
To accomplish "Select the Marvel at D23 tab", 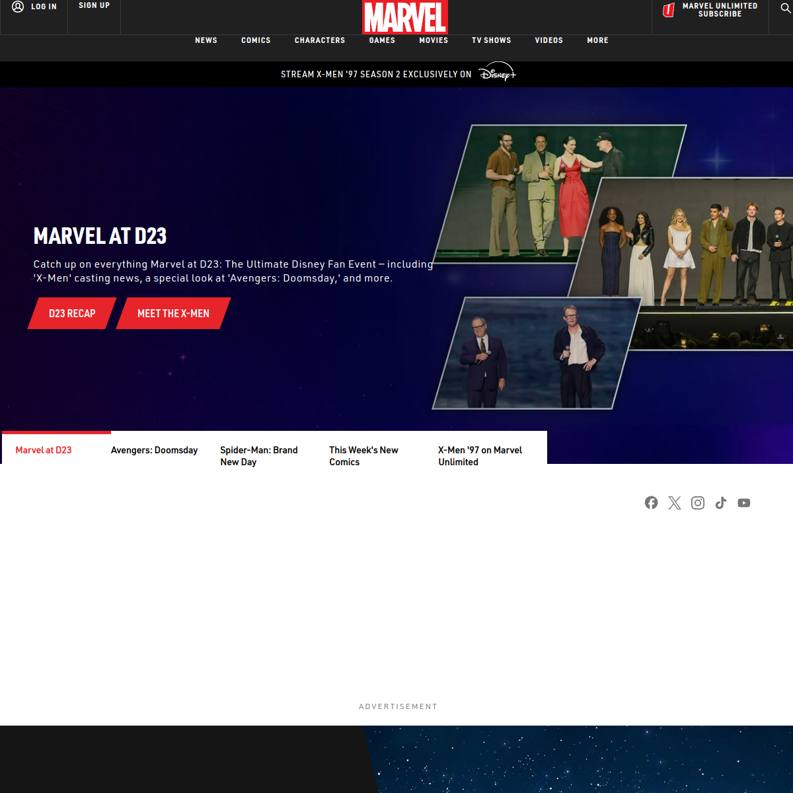I will click(44, 450).
